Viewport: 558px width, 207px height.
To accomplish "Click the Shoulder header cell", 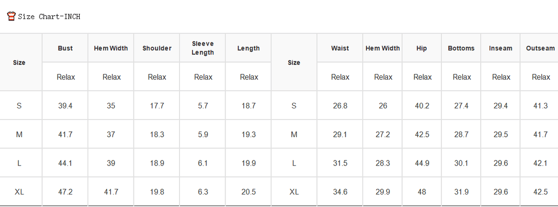I will click(157, 48).
